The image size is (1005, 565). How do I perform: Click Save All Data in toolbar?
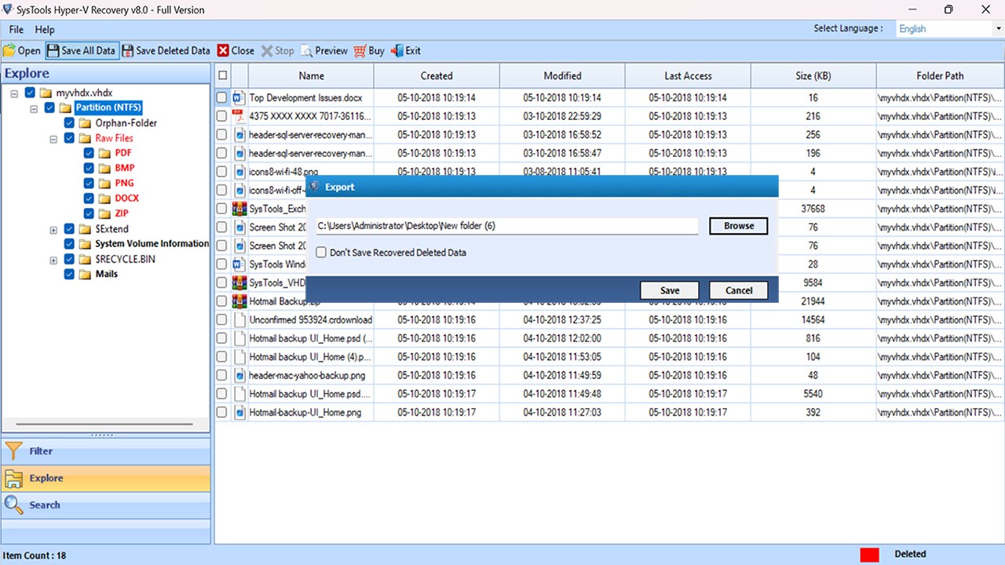81,50
